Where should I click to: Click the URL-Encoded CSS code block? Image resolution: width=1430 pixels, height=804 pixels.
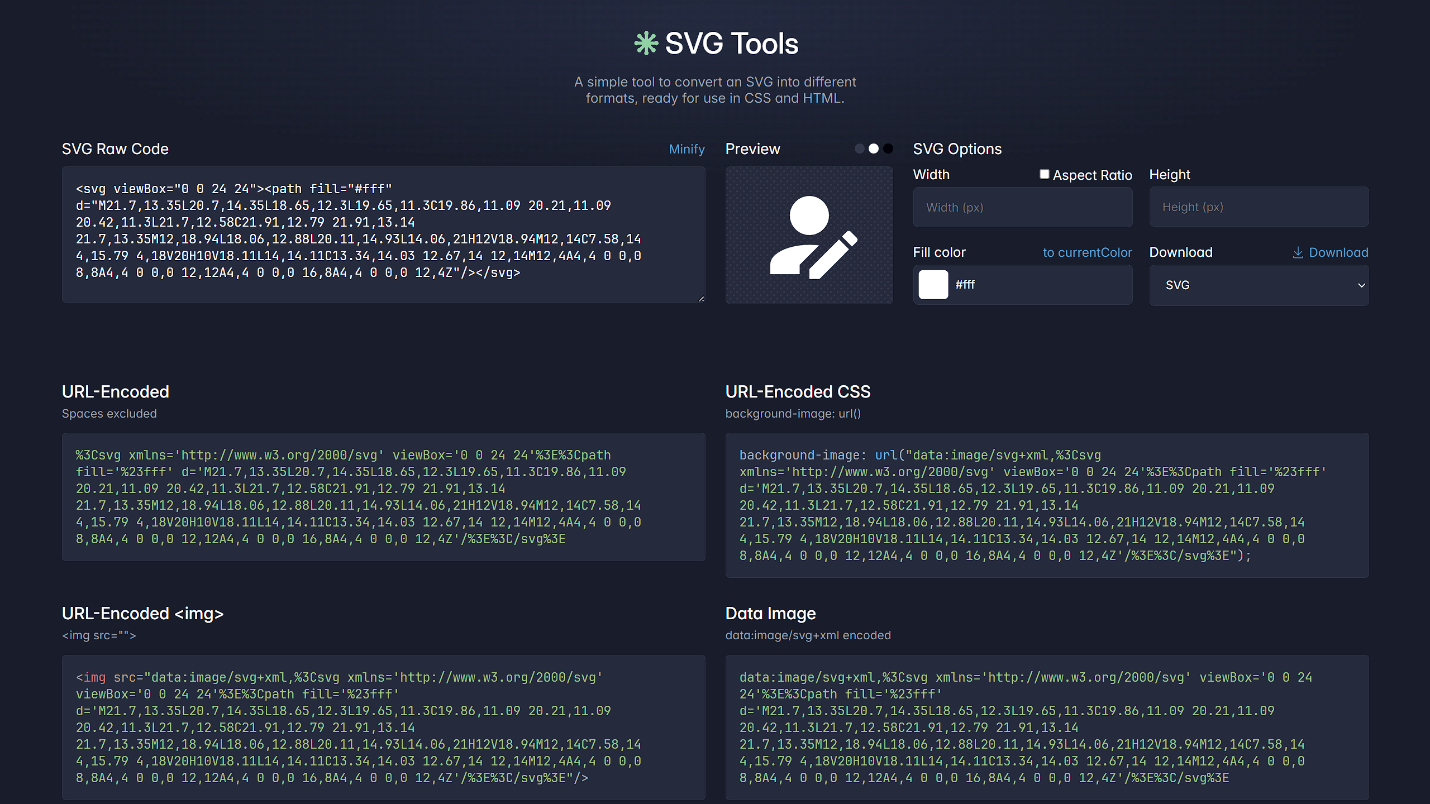click(1046, 505)
